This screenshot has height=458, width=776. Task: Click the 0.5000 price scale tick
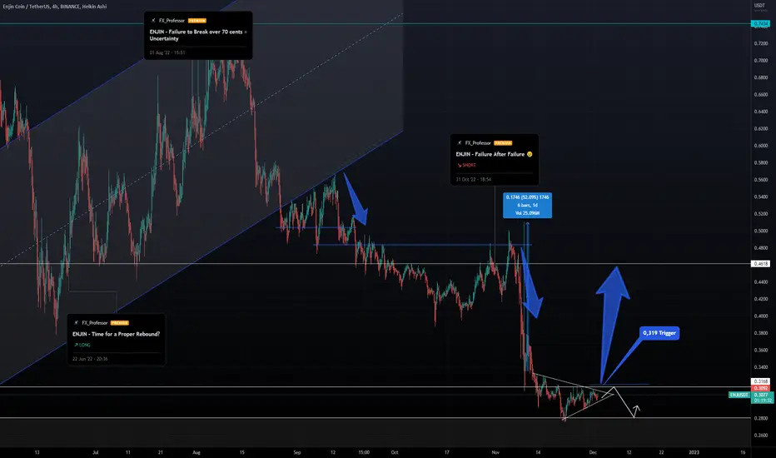[761, 231]
